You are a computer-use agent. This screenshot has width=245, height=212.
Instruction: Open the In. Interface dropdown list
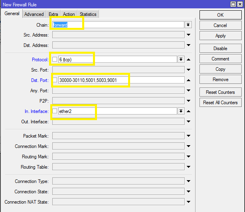(x=181, y=111)
